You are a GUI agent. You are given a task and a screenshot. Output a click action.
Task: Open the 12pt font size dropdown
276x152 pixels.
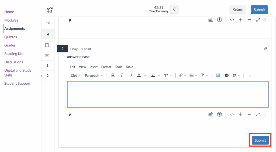(75, 75)
